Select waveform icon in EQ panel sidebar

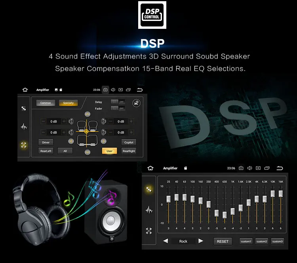(x=149, y=210)
